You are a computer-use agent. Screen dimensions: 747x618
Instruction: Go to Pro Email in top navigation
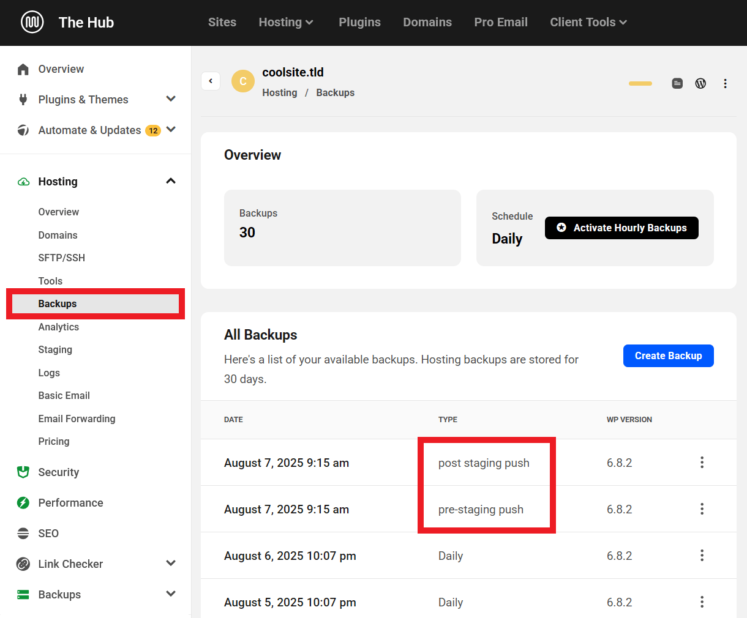(501, 22)
